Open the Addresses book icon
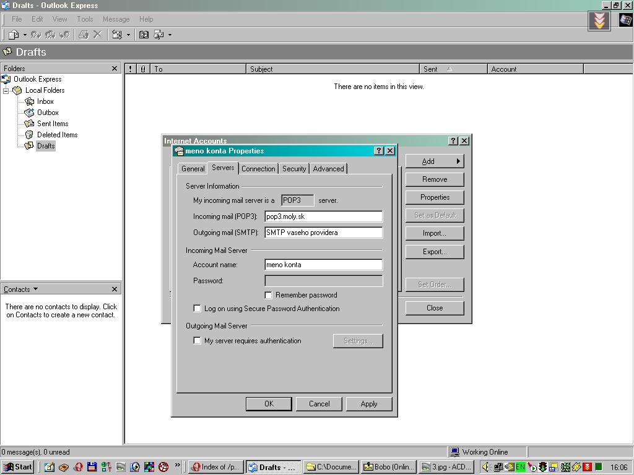The width and height of the screenshot is (634, 475). [x=144, y=35]
